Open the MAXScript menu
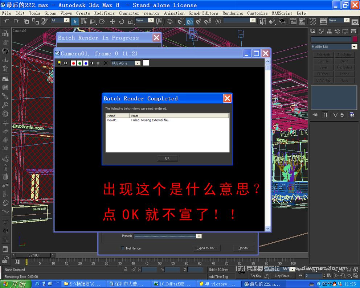The width and height of the screenshot is (360, 288). (x=282, y=13)
